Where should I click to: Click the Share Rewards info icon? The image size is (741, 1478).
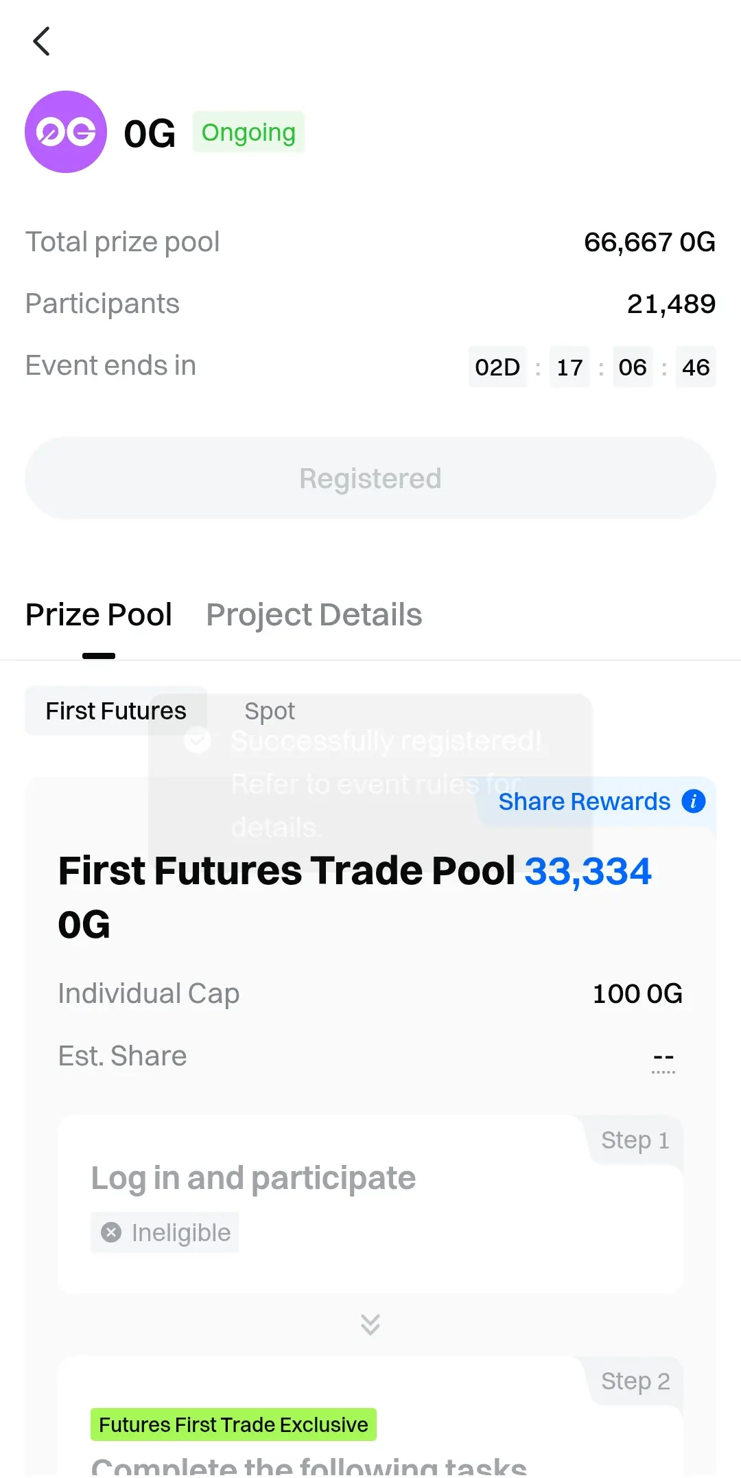click(694, 801)
